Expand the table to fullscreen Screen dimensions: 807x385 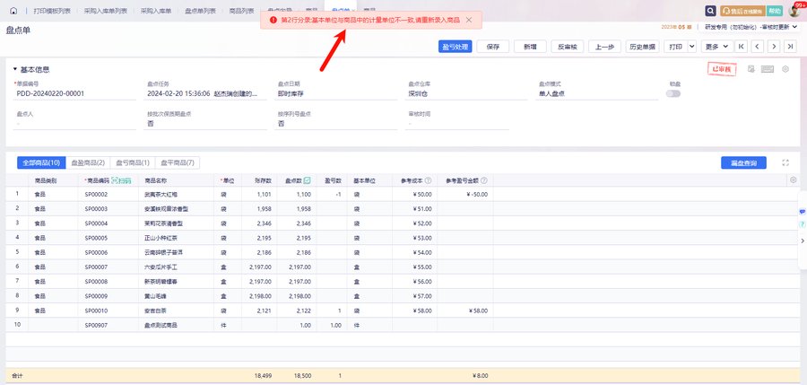coord(785,162)
